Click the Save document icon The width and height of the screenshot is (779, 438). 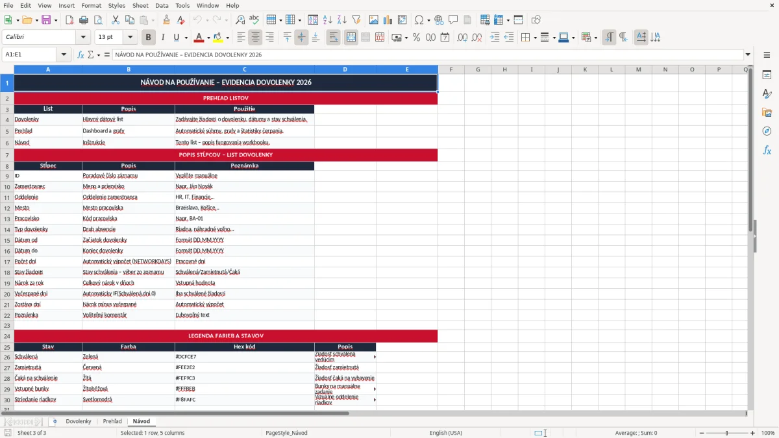(x=46, y=20)
